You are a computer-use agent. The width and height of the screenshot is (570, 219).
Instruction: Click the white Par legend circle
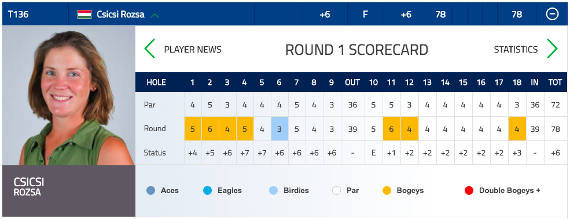[337, 190]
